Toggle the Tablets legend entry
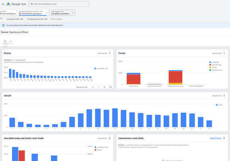This screenshot has height=161, width=230. [214, 67]
